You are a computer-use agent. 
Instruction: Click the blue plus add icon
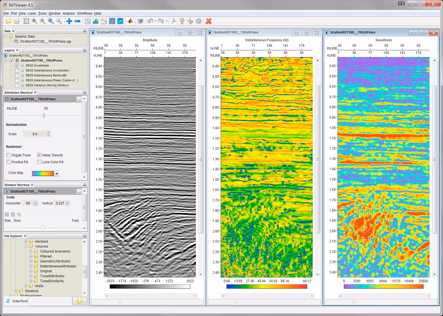point(69,21)
